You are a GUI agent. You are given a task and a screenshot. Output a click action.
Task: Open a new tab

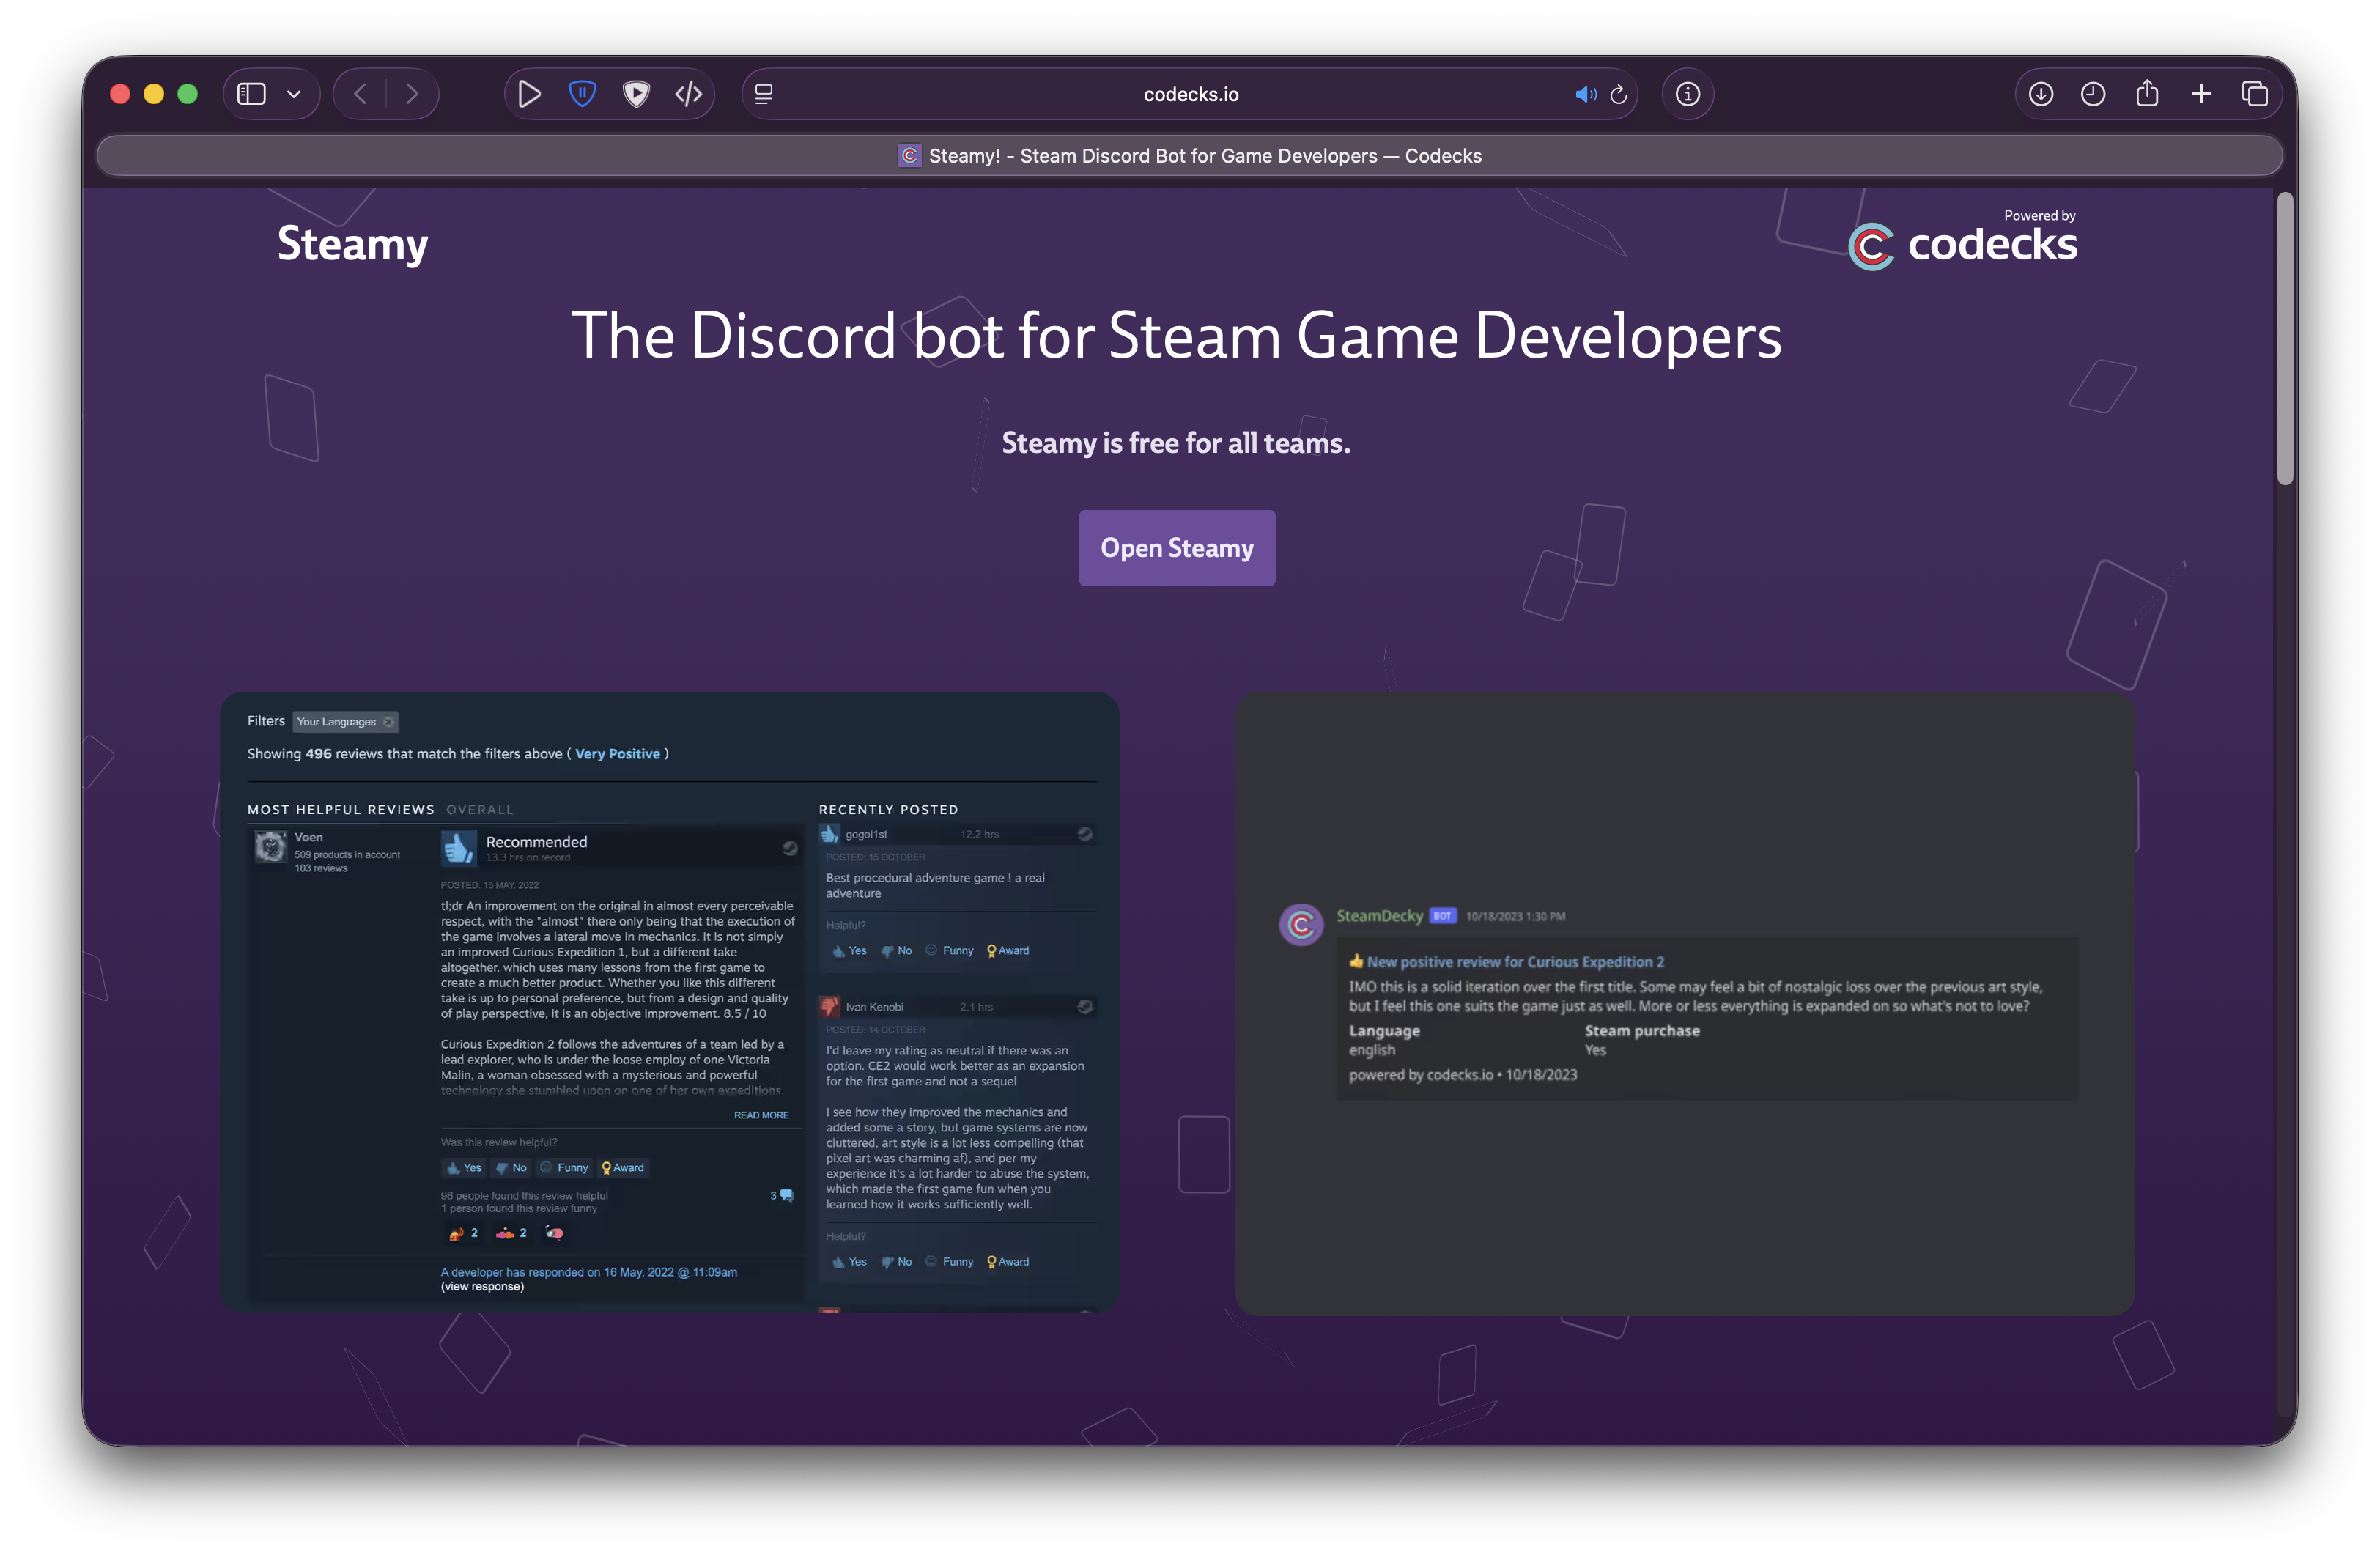click(2201, 94)
